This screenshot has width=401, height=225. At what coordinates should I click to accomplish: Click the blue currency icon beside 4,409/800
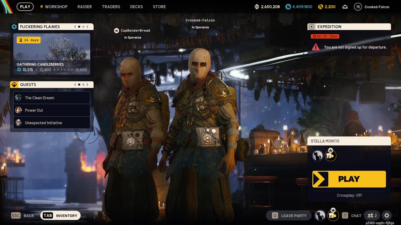pyautogui.click(x=288, y=7)
